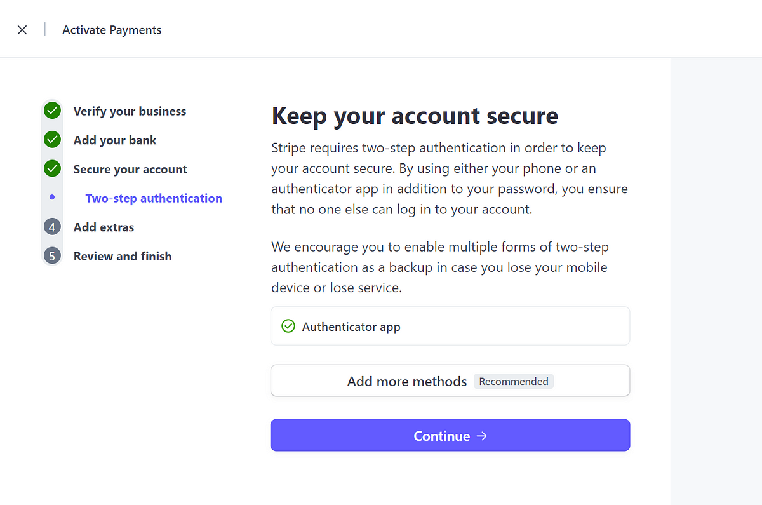Click the arrow icon on Continue button
Screen dimensions: 762x505
482,436
